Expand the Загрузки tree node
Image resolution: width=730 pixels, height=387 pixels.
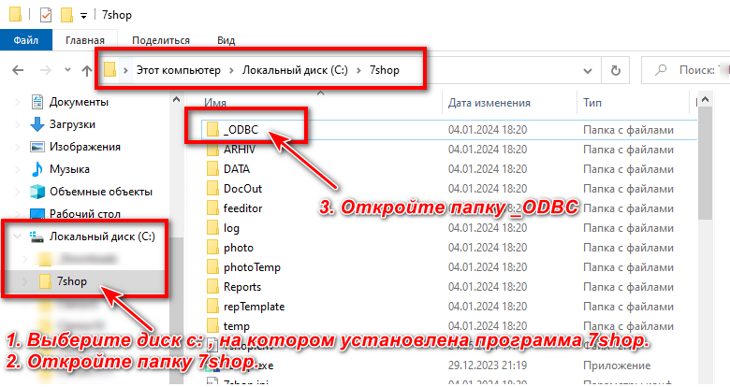(17, 124)
